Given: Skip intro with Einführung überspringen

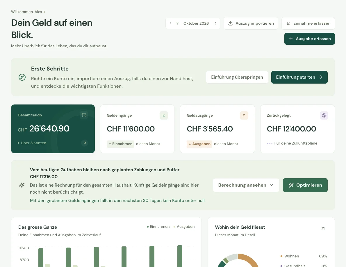Looking at the screenshot, I should coord(237,77).
